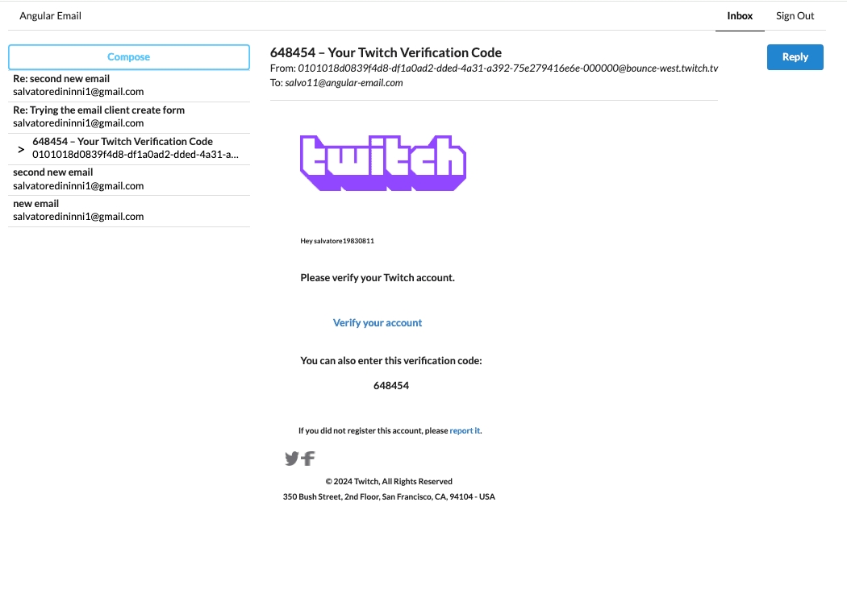Click the Twitter bird icon
This screenshot has height=610, width=847.
tap(291, 459)
